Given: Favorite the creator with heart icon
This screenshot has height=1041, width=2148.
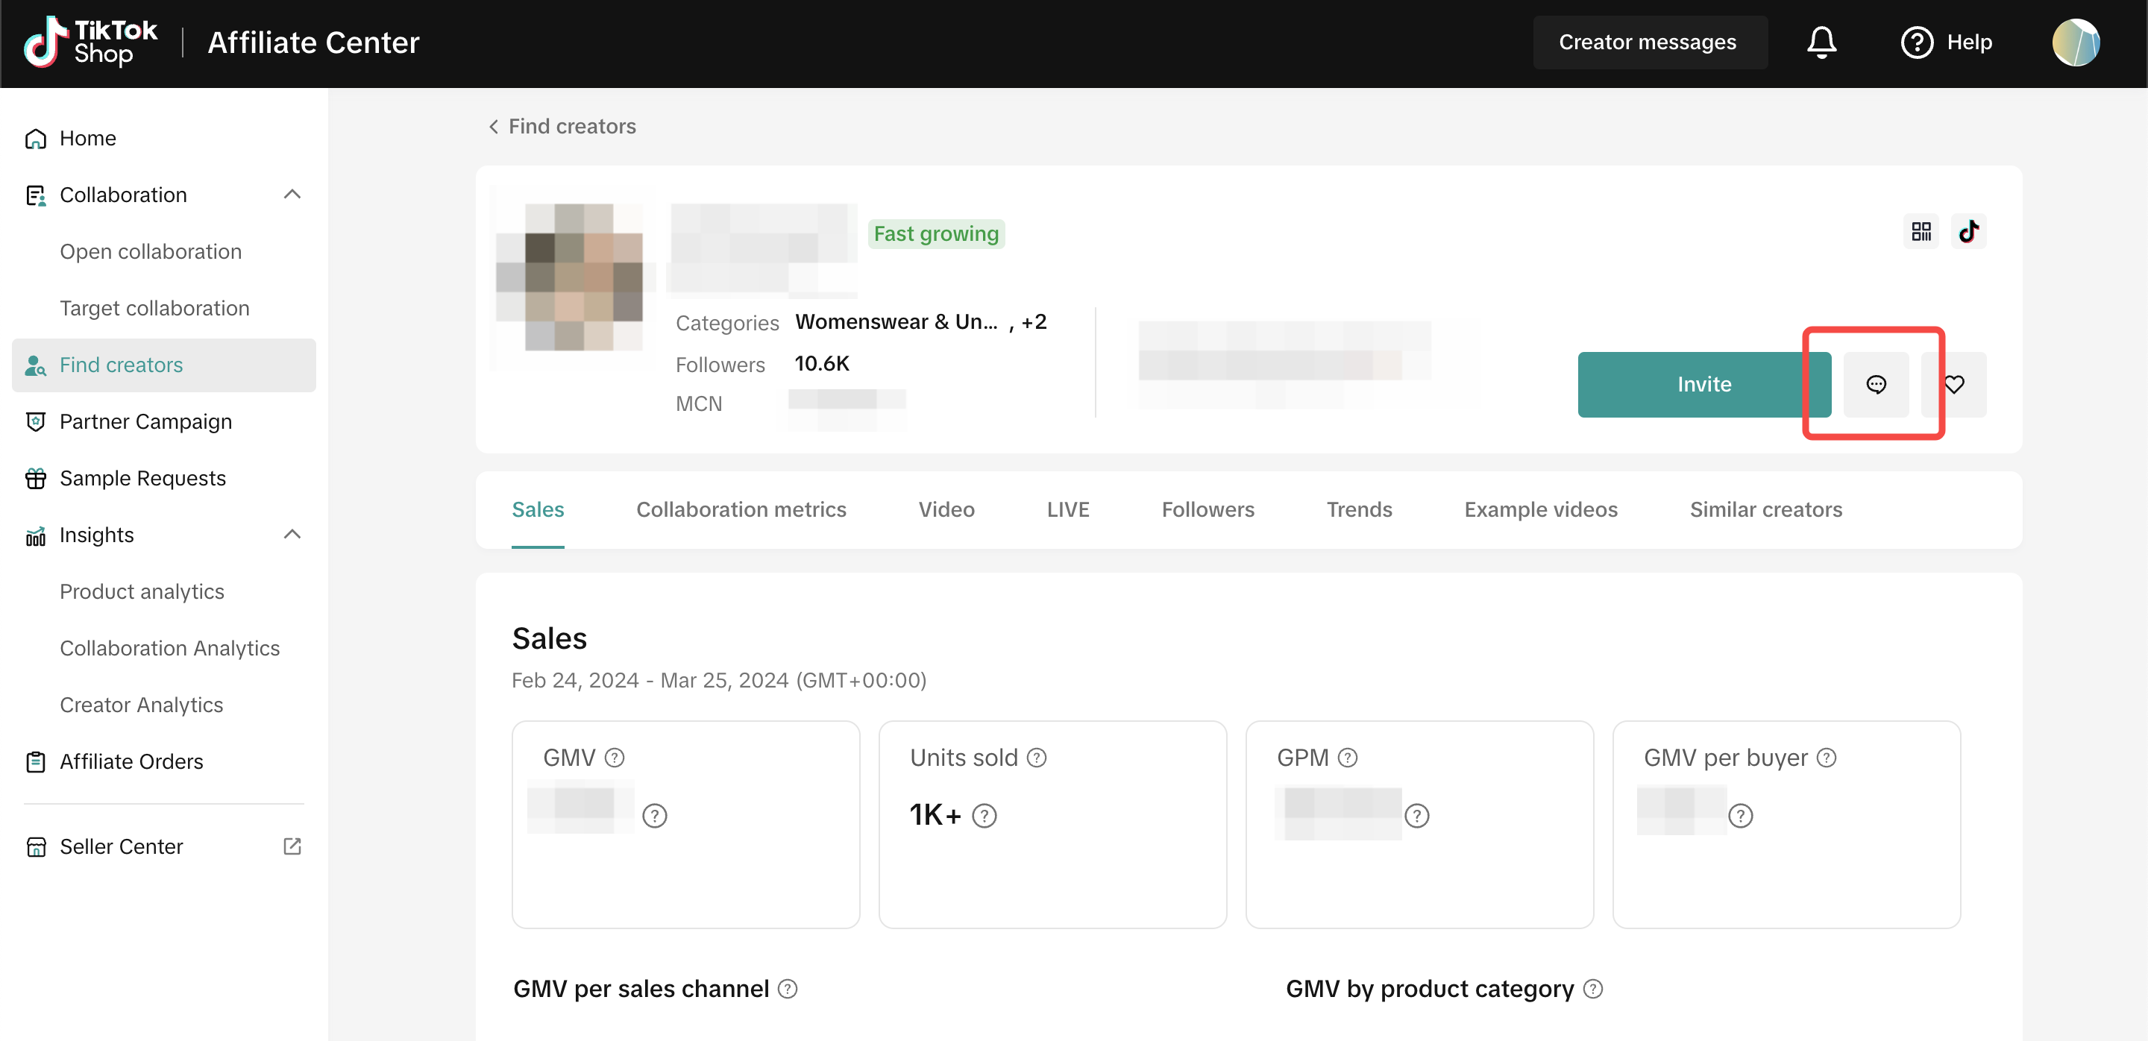Looking at the screenshot, I should pos(1955,384).
